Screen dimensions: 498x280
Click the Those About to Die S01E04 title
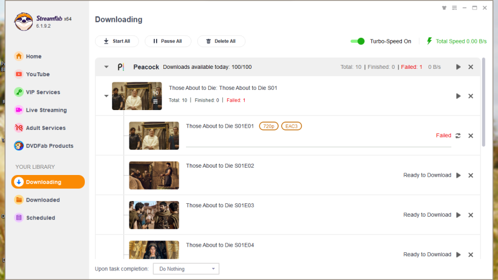click(220, 245)
